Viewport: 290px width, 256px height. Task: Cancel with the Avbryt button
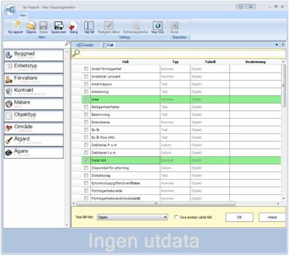(272, 217)
